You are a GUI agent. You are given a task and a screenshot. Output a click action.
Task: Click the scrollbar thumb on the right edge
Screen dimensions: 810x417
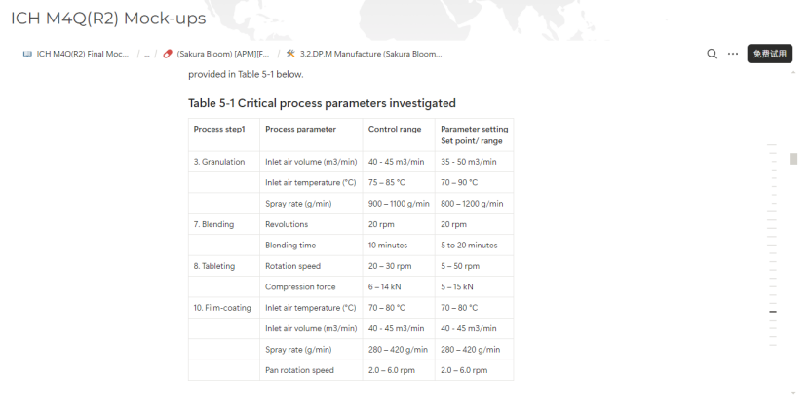coord(793,159)
